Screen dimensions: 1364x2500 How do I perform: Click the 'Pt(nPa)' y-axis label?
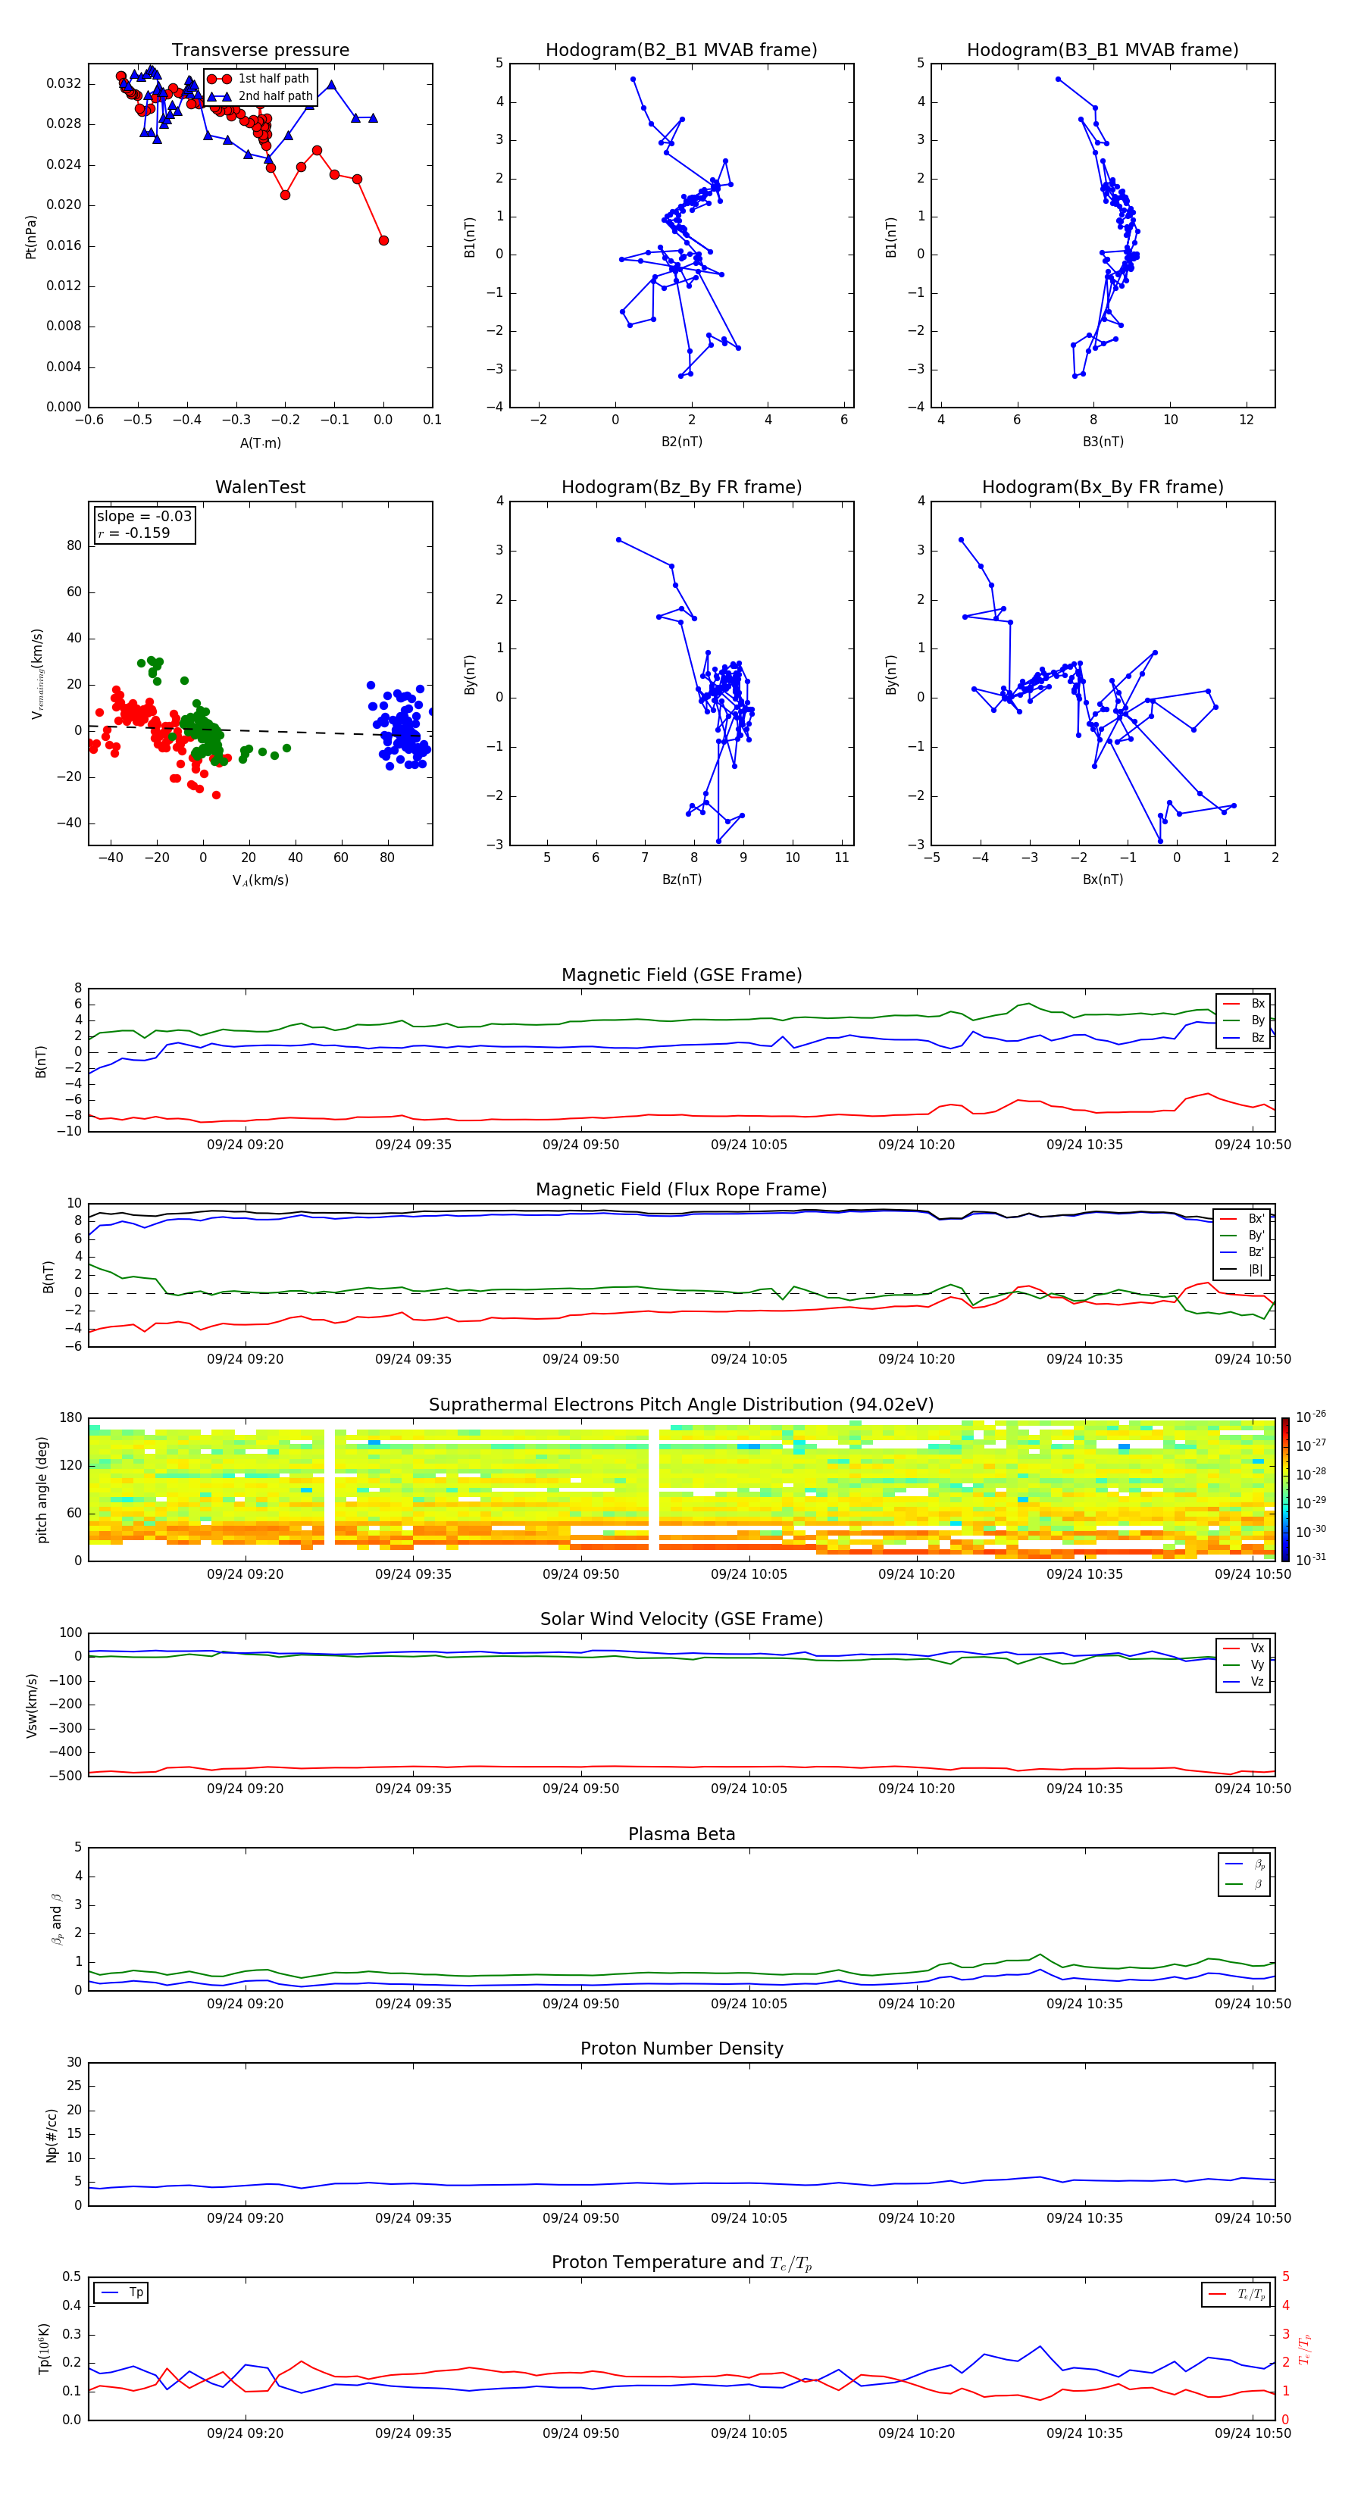pos(30,236)
